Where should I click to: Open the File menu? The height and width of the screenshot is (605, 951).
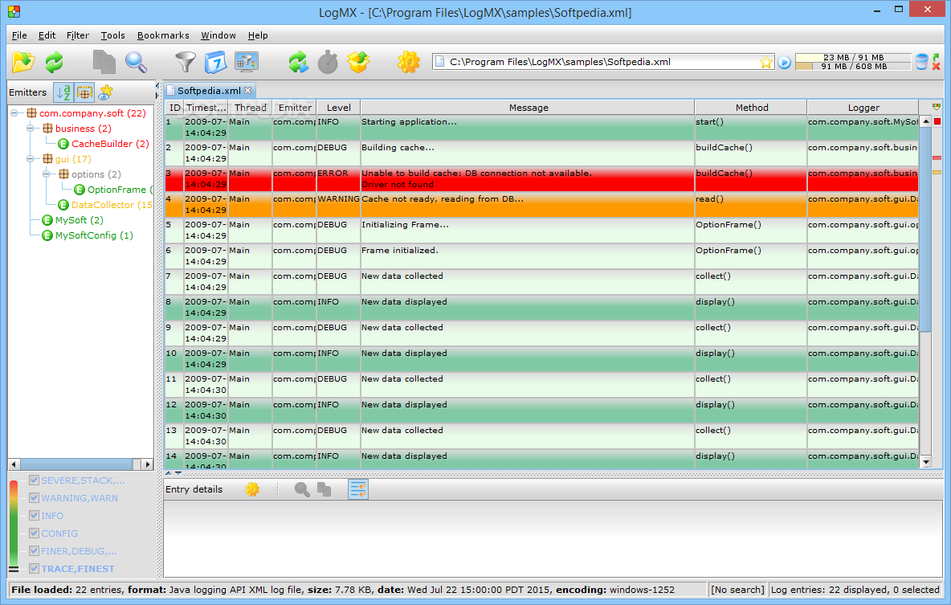pyautogui.click(x=19, y=35)
